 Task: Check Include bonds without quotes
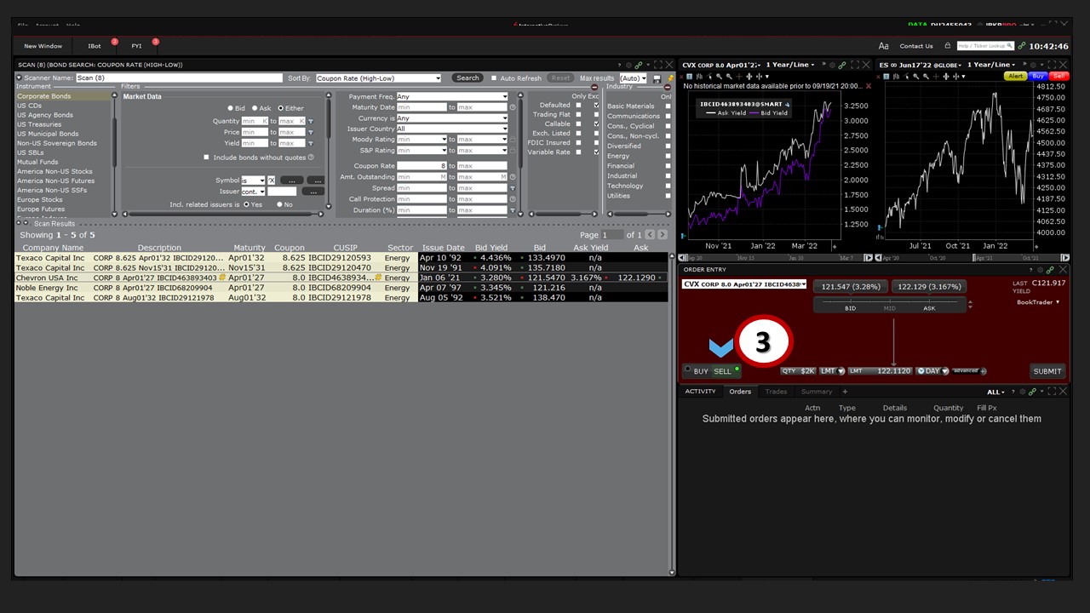pos(206,158)
